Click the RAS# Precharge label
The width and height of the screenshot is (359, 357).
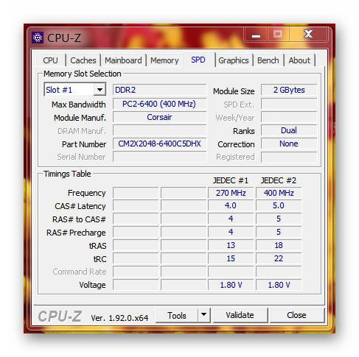(76, 233)
